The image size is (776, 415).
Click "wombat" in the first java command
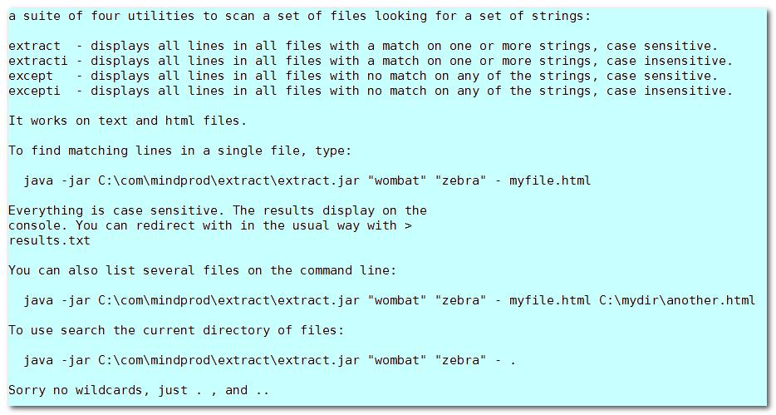(397, 180)
